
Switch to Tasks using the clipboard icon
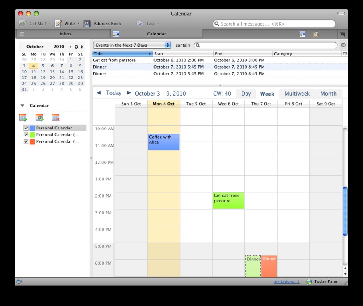[316, 34]
